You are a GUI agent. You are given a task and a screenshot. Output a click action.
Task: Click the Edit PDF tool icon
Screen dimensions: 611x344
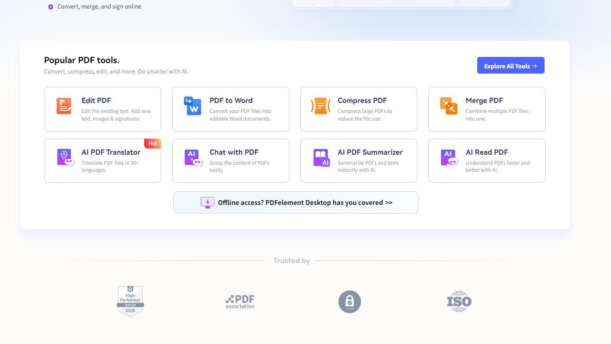(65, 106)
